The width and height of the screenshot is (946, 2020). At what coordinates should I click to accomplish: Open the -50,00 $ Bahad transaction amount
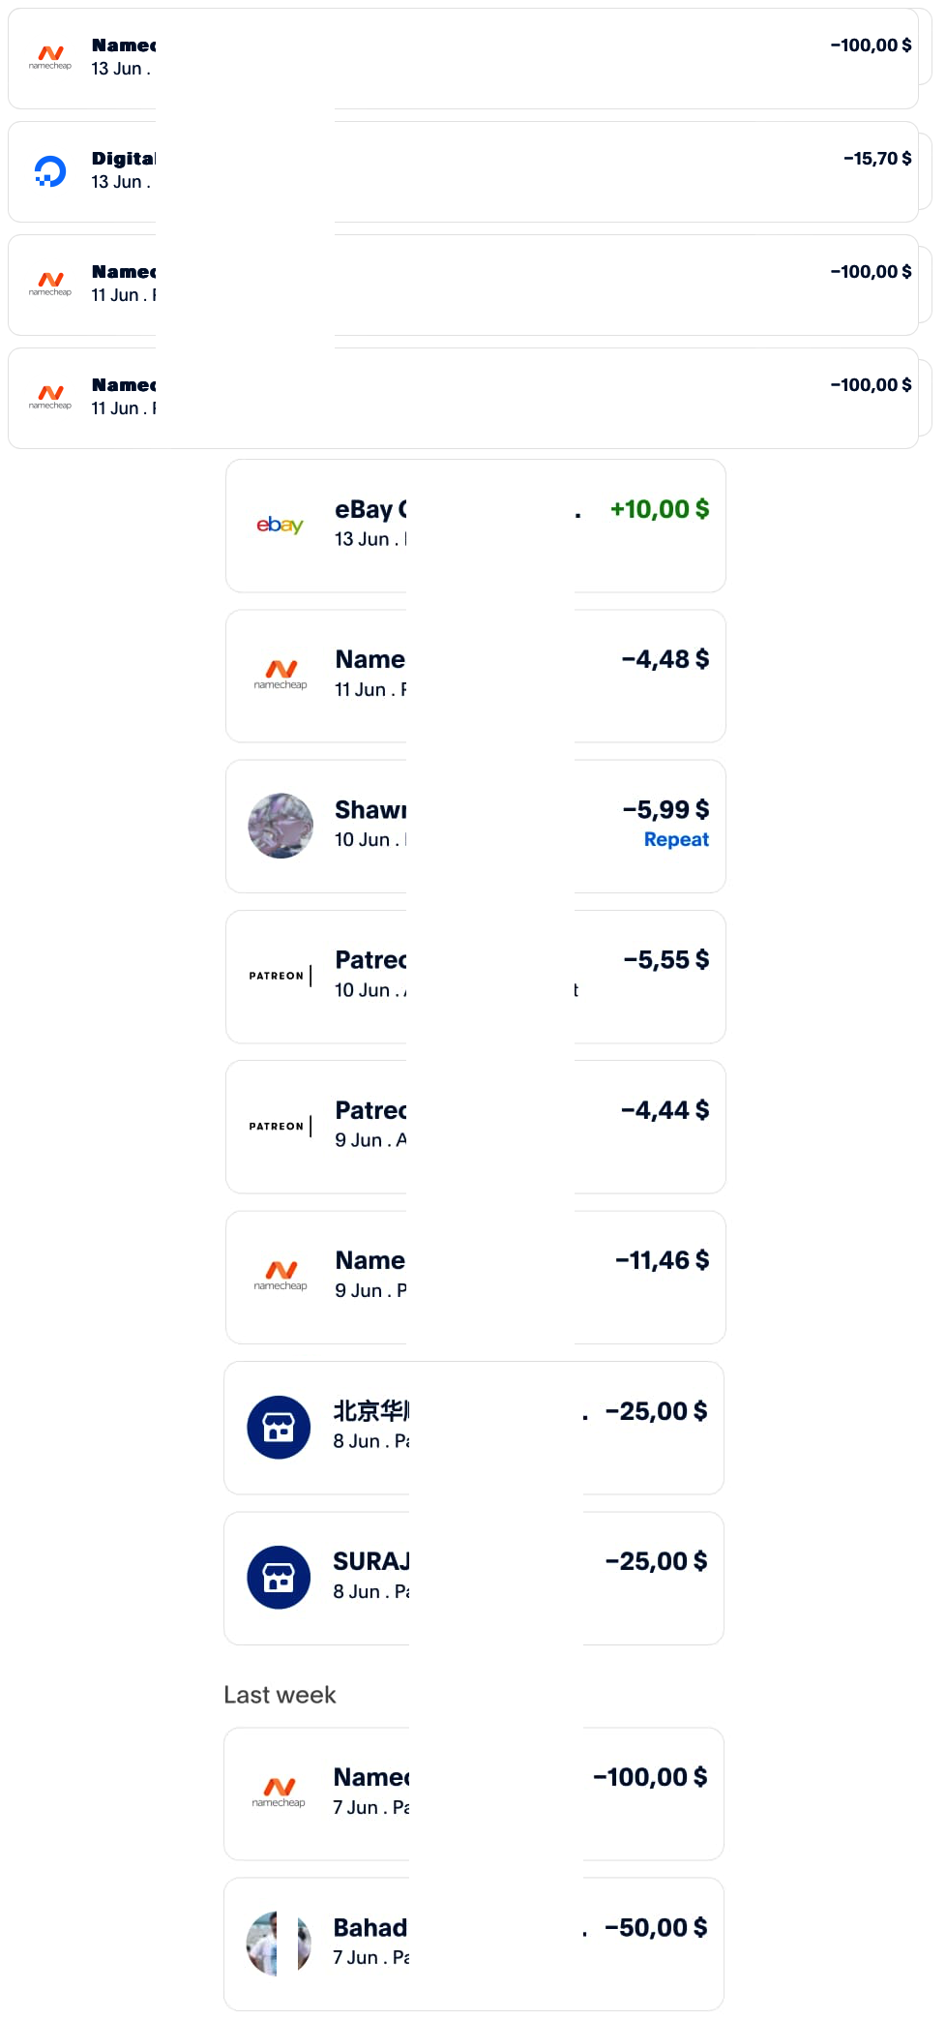tap(656, 1927)
